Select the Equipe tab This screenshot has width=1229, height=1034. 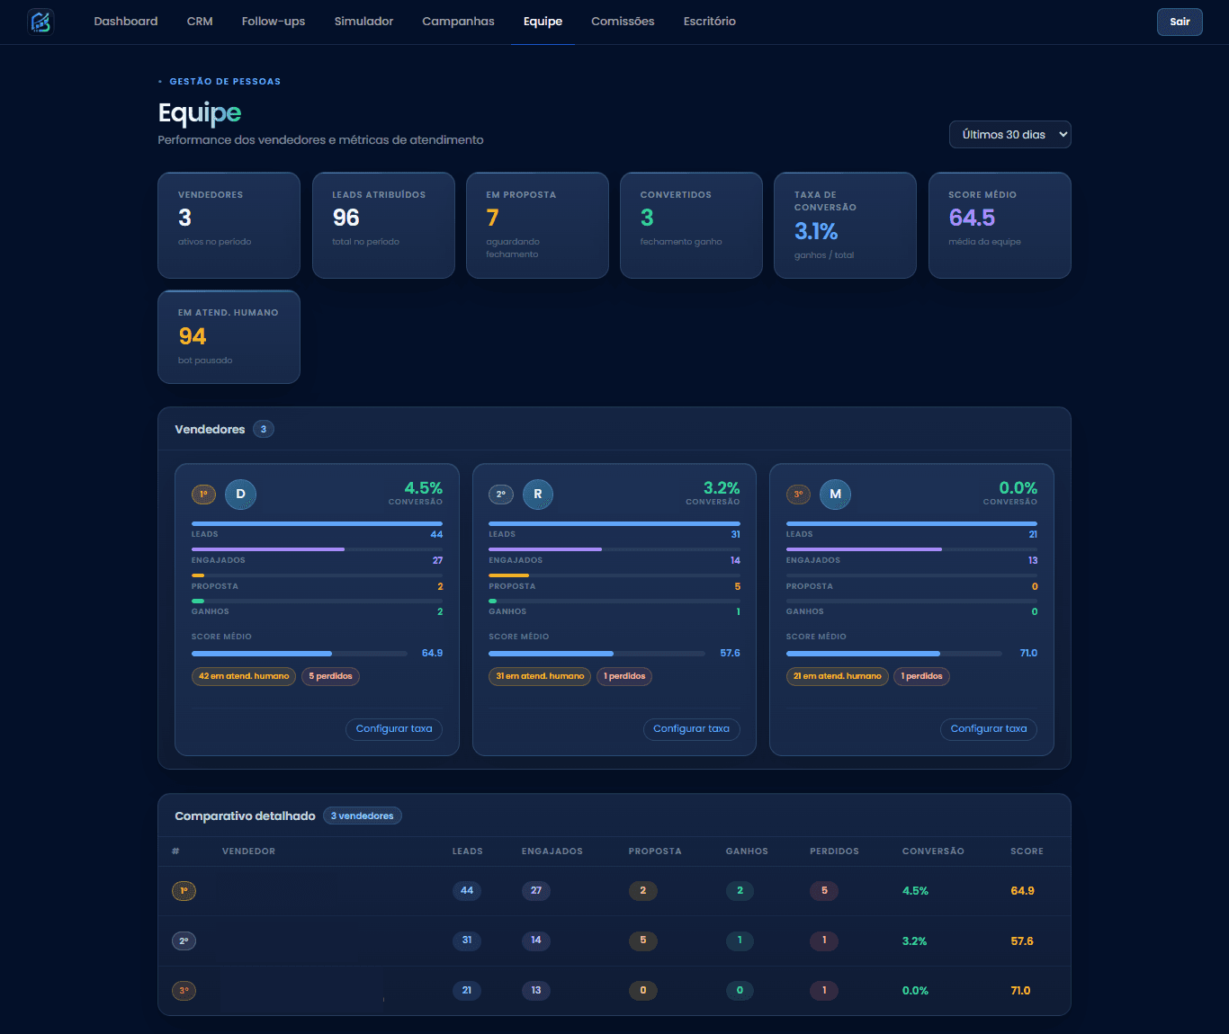pos(543,22)
